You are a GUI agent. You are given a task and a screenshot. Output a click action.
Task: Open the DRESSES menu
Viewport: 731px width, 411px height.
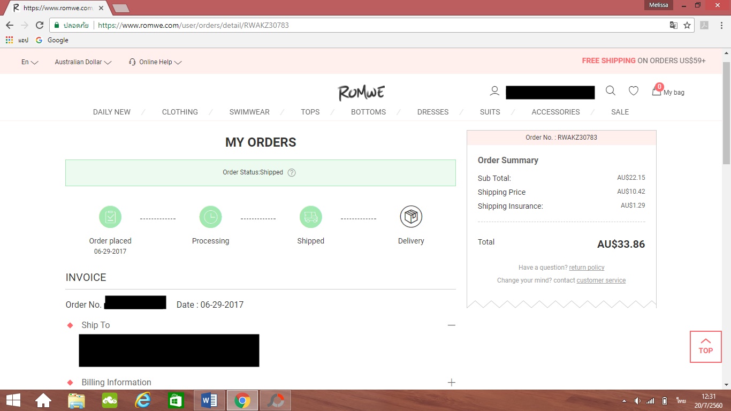tap(433, 112)
